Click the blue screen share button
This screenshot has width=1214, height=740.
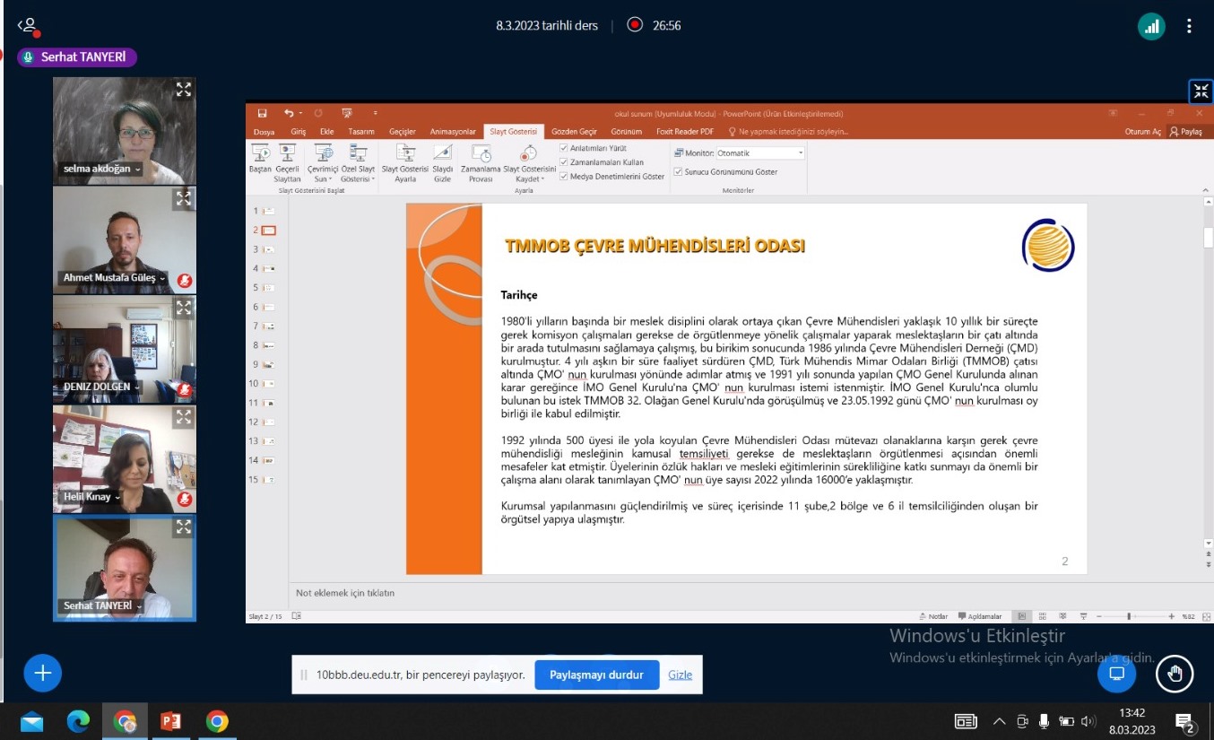click(x=1116, y=675)
